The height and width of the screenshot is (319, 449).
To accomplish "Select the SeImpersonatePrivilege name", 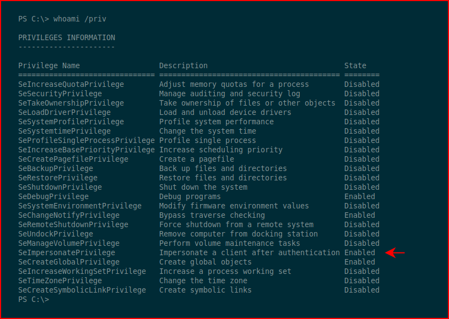I will [67, 252].
